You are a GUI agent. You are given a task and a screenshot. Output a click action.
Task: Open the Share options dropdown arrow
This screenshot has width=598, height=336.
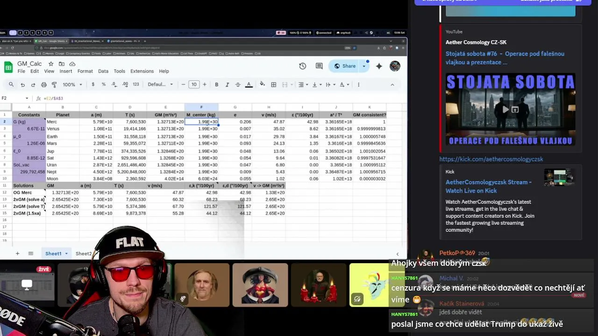pyautogui.click(x=364, y=66)
